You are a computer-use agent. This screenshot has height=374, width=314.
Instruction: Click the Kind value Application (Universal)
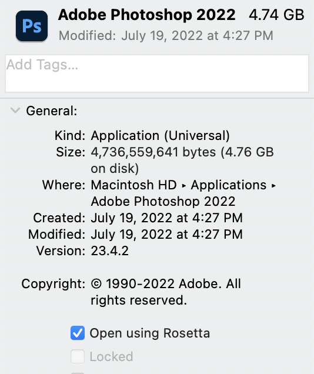click(160, 135)
